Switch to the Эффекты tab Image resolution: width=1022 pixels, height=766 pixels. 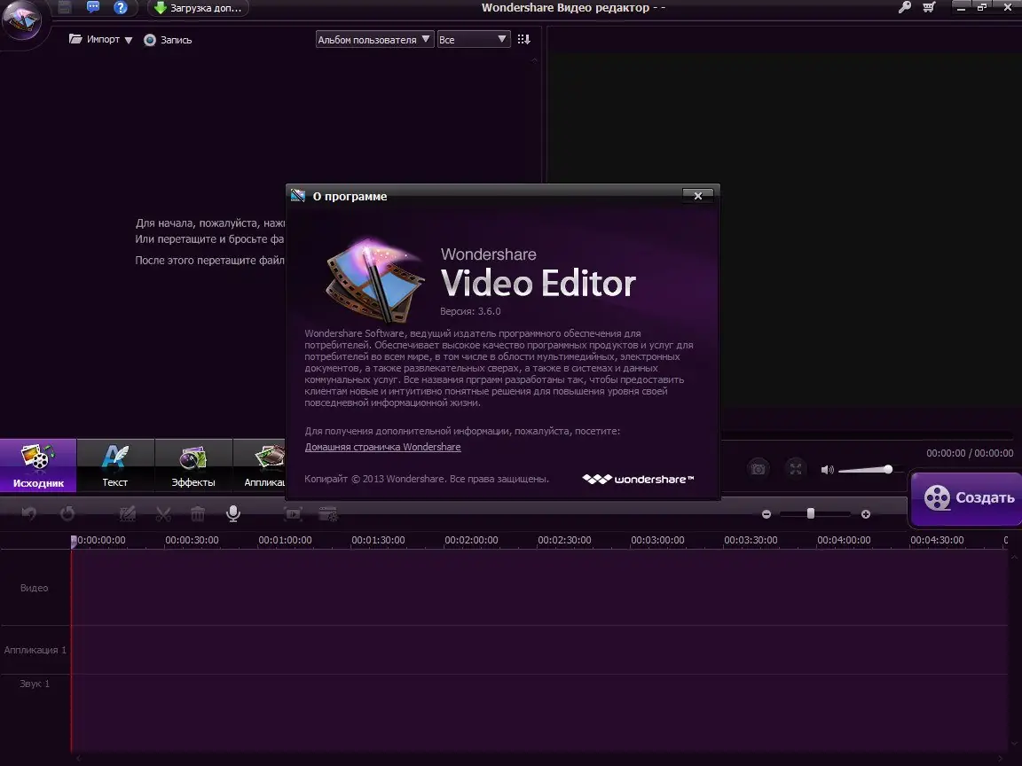click(193, 465)
